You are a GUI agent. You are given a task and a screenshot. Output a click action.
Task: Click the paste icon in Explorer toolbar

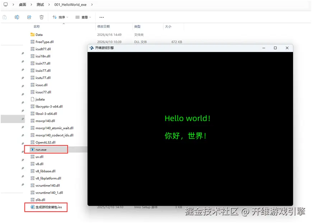[5, 17]
